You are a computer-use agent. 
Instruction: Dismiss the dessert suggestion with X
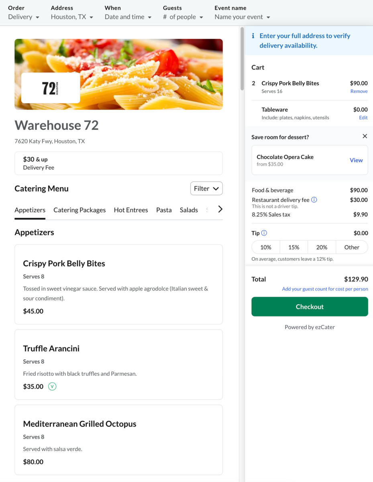(365, 136)
